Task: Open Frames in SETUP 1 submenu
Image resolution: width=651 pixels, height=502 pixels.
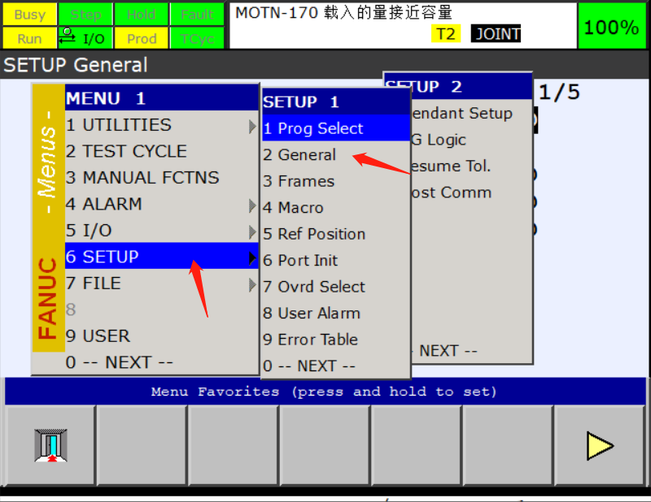Action: tap(336, 181)
